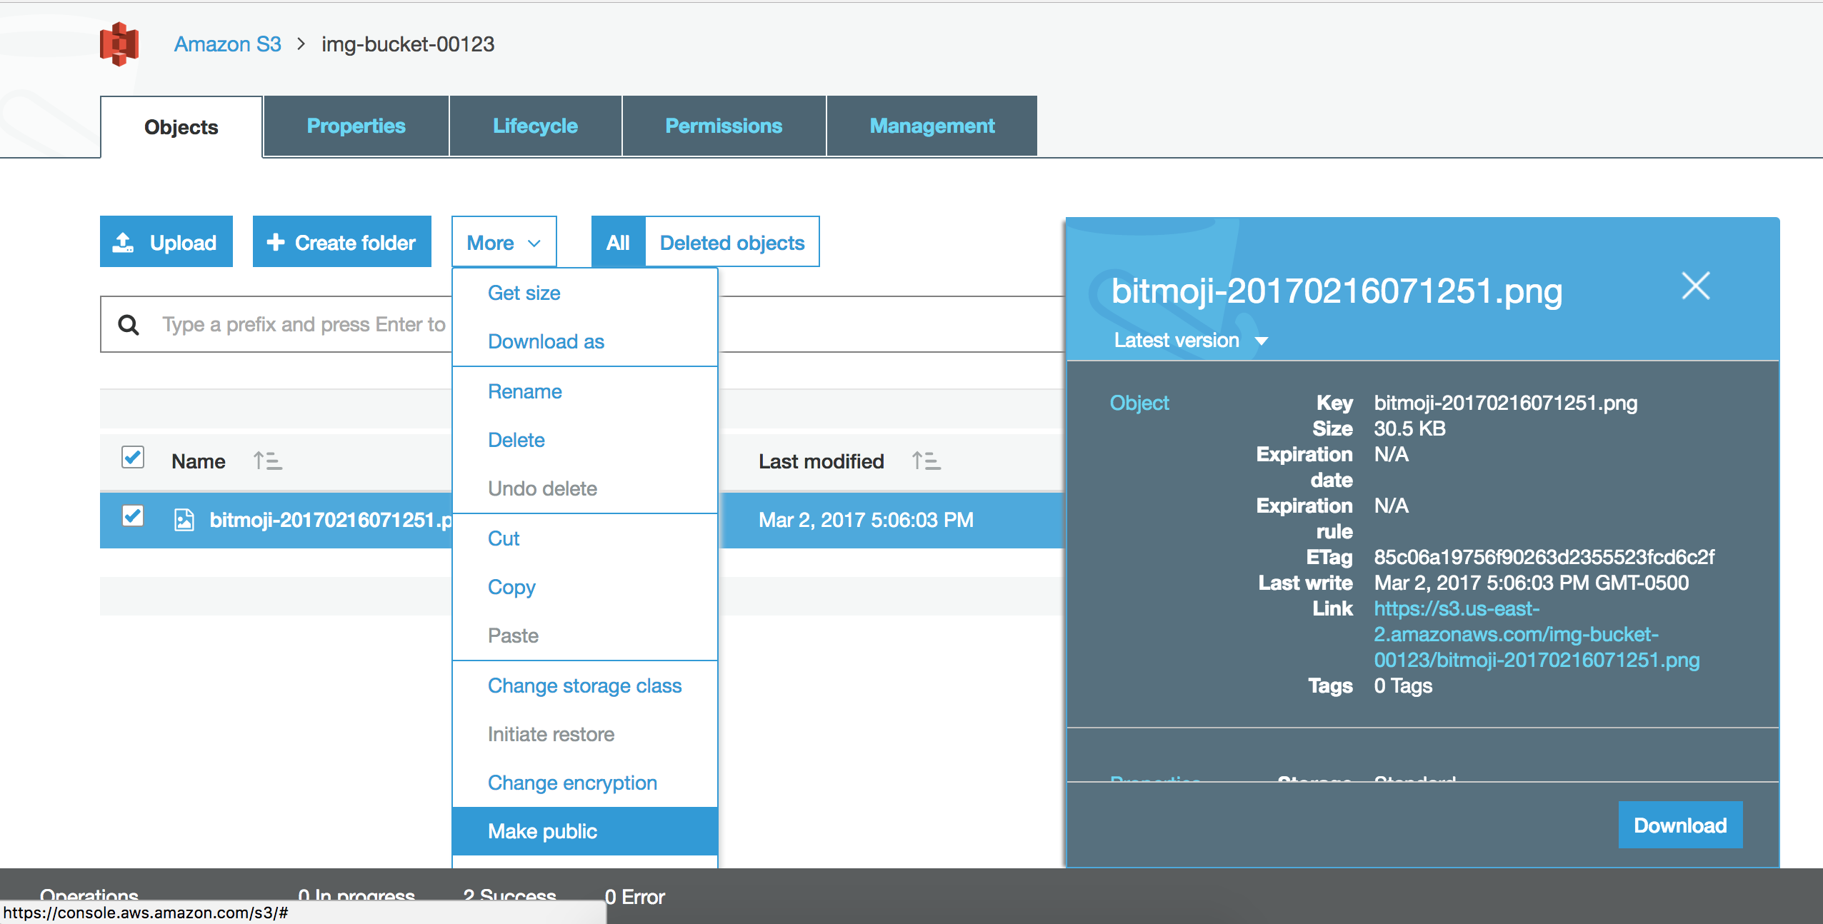Screen dimensions: 1823x924
Task: Click the Upload button
Action: coord(166,242)
